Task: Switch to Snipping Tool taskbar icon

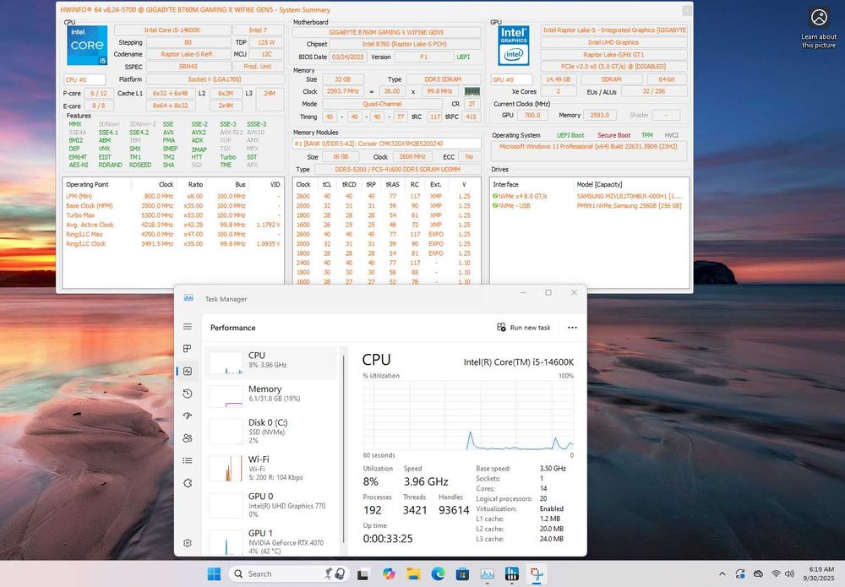Action: click(x=537, y=574)
